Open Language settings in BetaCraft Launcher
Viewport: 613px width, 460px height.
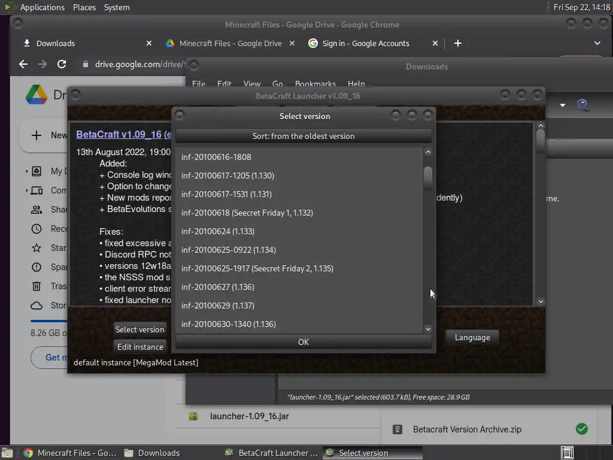pos(472,337)
